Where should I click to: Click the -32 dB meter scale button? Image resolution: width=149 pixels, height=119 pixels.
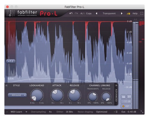pyautogui.click(x=126, y=101)
